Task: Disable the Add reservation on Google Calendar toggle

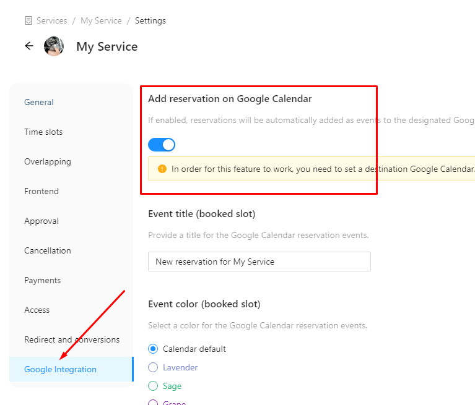Action: tap(162, 145)
